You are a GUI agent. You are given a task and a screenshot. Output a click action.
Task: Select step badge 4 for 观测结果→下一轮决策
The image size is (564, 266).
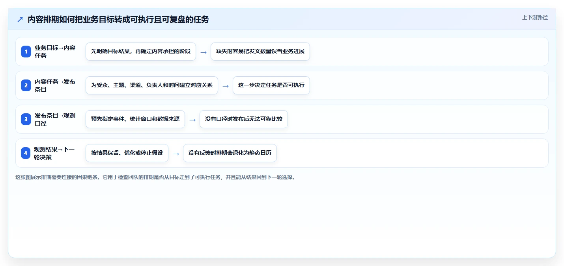pyautogui.click(x=26, y=153)
